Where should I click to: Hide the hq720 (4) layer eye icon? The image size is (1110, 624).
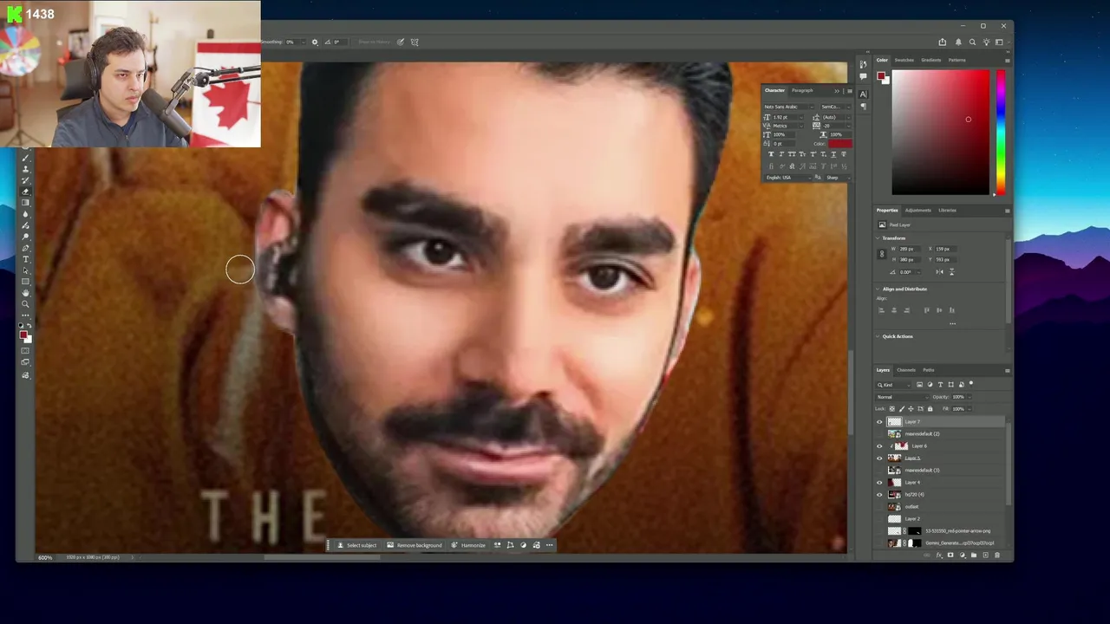coord(879,495)
